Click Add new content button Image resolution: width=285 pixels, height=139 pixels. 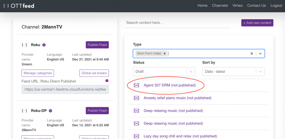pos(257,23)
